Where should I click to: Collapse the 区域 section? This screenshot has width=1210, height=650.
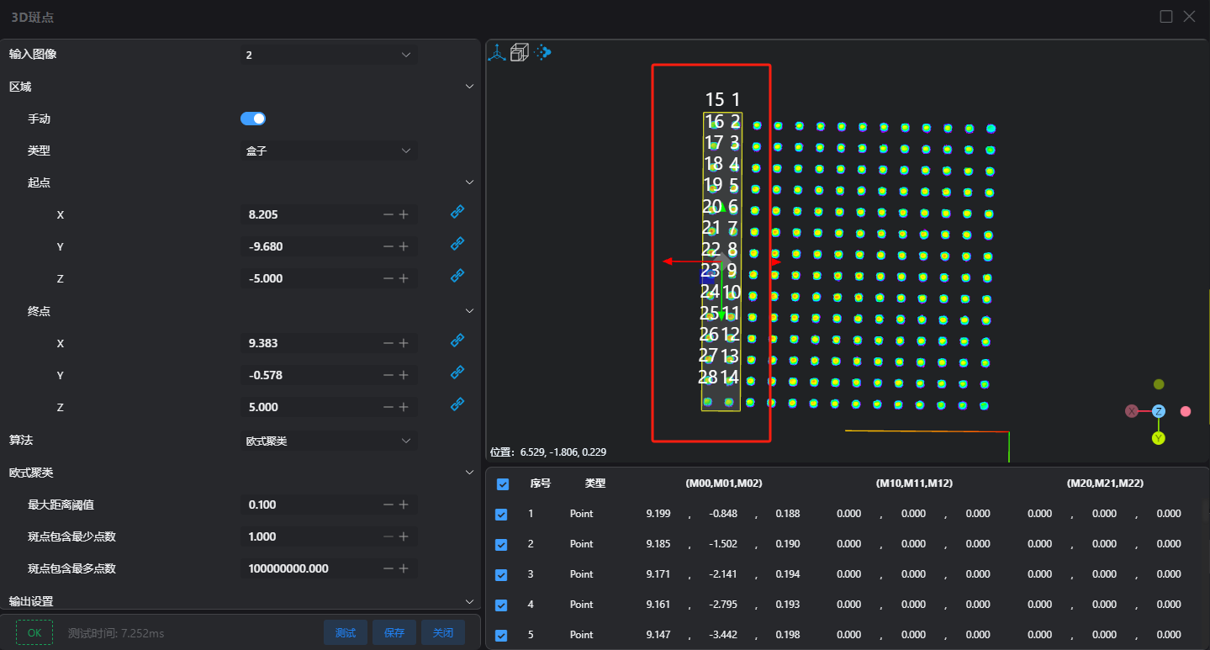[x=469, y=87]
